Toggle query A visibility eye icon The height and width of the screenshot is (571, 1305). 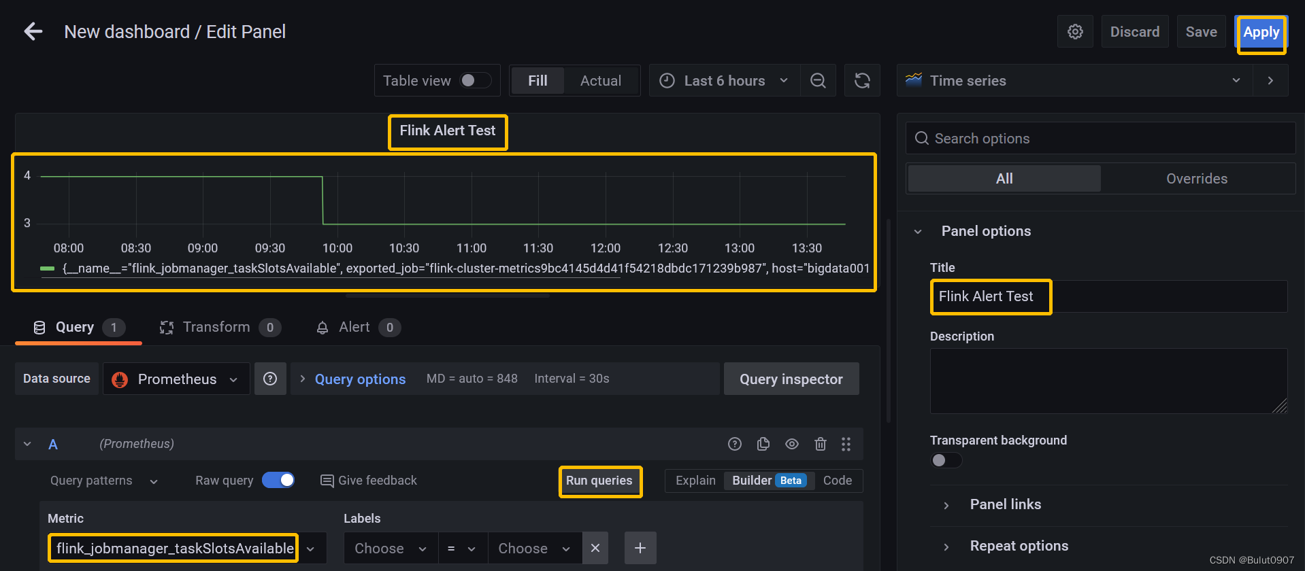point(792,444)
